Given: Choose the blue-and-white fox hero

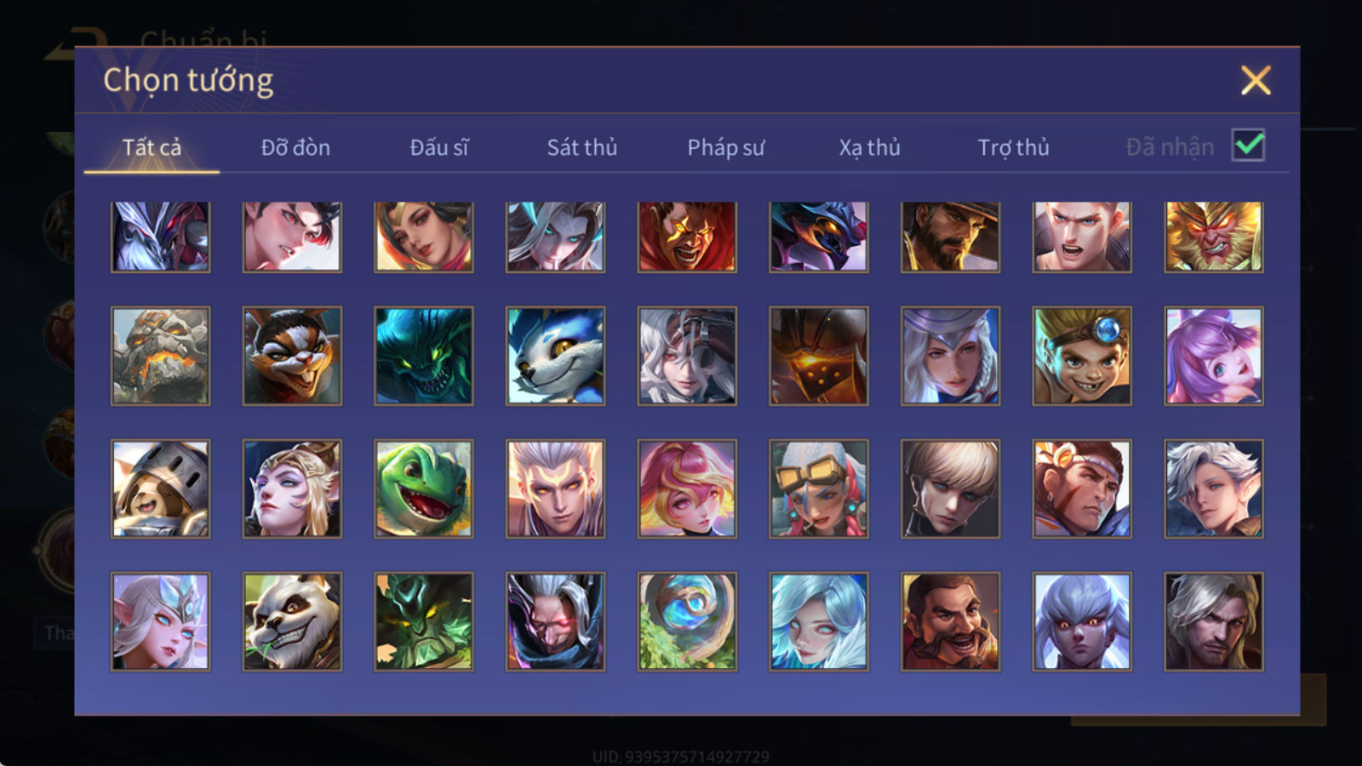Looking at the screenshot, I should [555, 356].
